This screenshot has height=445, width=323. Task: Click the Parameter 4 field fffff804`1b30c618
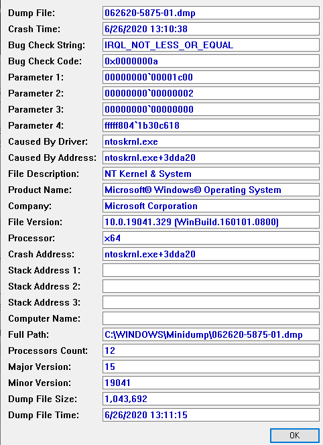click(211, 125)
